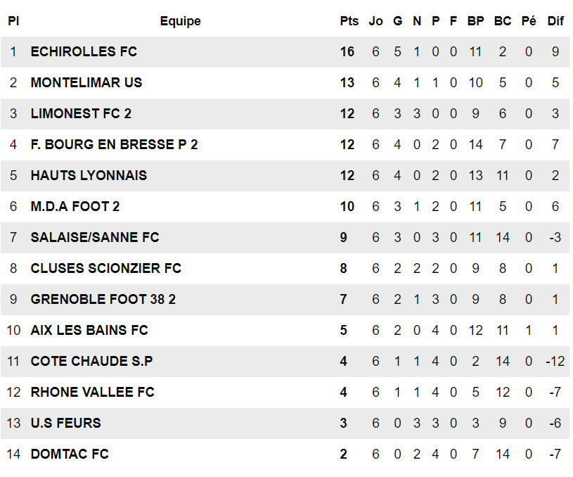
Task: Click the ECHIROLLES FC team name
Action: click(x=84, y=52)
